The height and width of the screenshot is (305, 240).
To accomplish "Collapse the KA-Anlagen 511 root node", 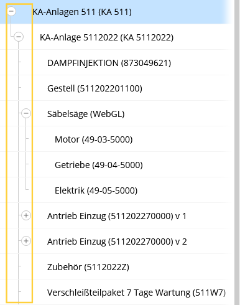I will [11, 11].
